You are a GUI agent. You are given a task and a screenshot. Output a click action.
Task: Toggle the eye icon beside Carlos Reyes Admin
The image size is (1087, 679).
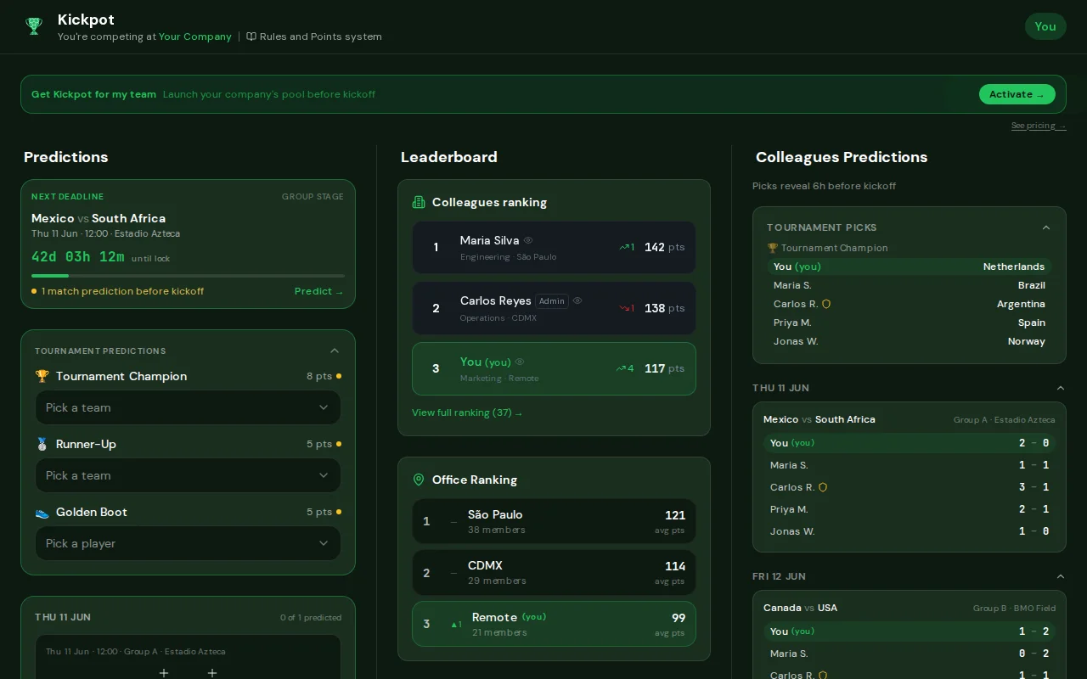point(577,300)
